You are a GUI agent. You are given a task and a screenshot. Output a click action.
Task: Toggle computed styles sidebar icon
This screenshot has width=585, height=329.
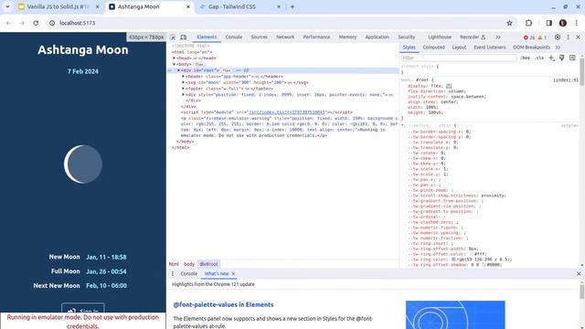tap(572, 58)
